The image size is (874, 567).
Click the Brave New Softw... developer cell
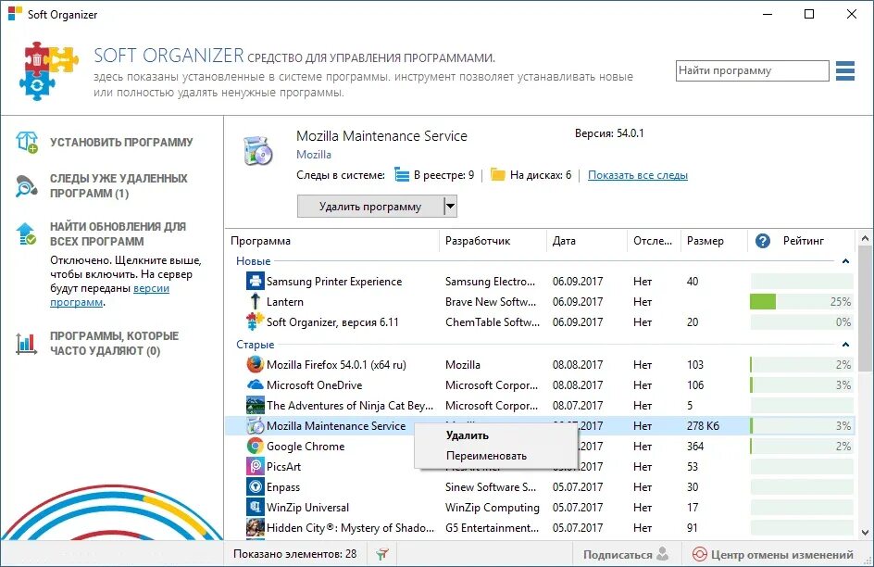click(491, 302)
